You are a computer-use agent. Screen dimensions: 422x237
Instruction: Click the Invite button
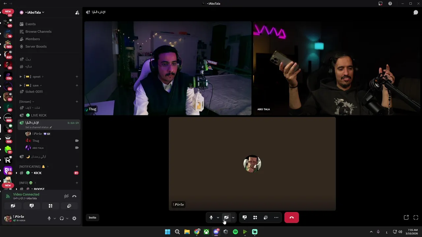click(92, 218)
